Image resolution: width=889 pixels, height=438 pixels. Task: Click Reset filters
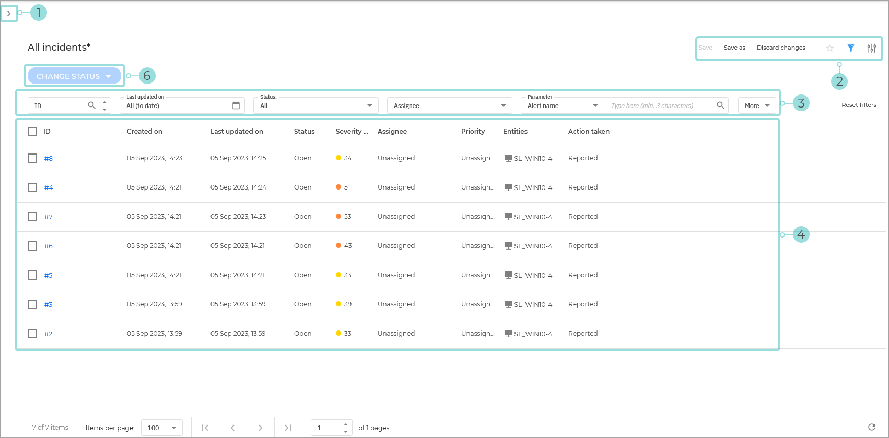[x=859, y=105]
